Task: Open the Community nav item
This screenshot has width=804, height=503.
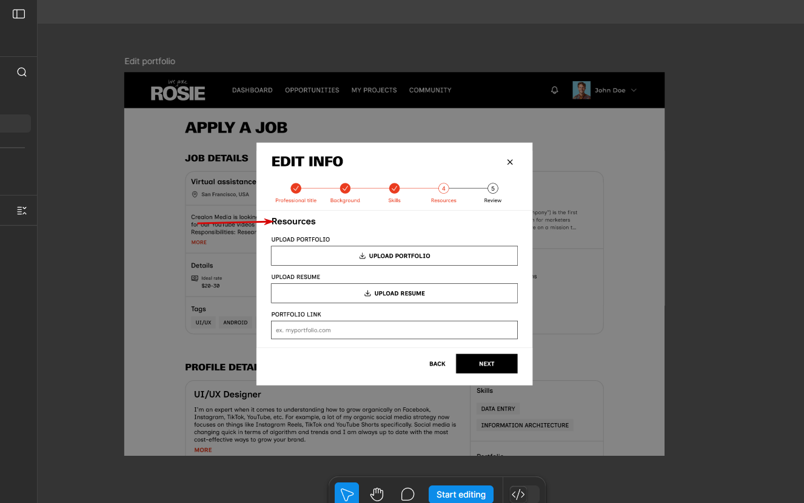Action: (x=430, y=90)
